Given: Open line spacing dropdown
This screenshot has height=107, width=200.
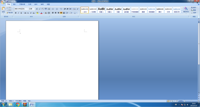Looking at the screenshot, I should click(x=67, y=13).
